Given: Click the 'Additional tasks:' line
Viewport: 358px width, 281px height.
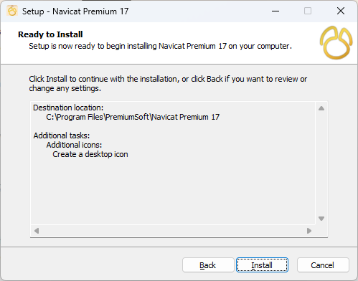Looking at the screenshot, I should tap(62, 135).
